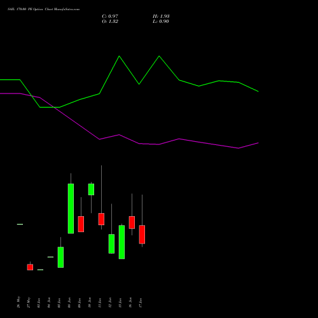318x318 pixels.
Task: Click the green candle above 13 Jun
Action: tap(121, 242)
